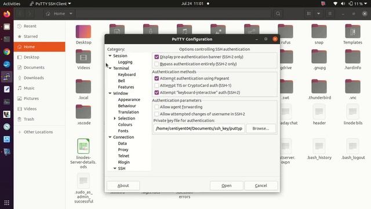Image resolution: width=371 pixels, height=209 pixels.
Task: Open .thunderbird folder in Files
Action: (319, 89)
